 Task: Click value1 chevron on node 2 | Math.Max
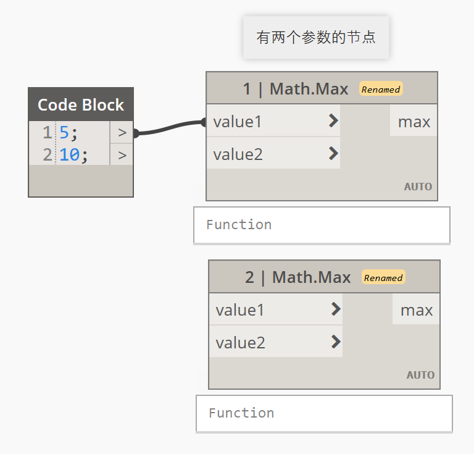pyautogui.click(x=336, y=309)
